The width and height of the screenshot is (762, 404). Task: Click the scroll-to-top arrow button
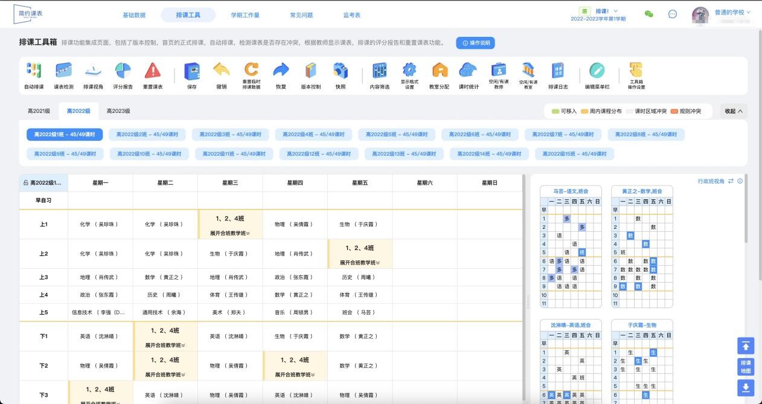coord(746,345)
